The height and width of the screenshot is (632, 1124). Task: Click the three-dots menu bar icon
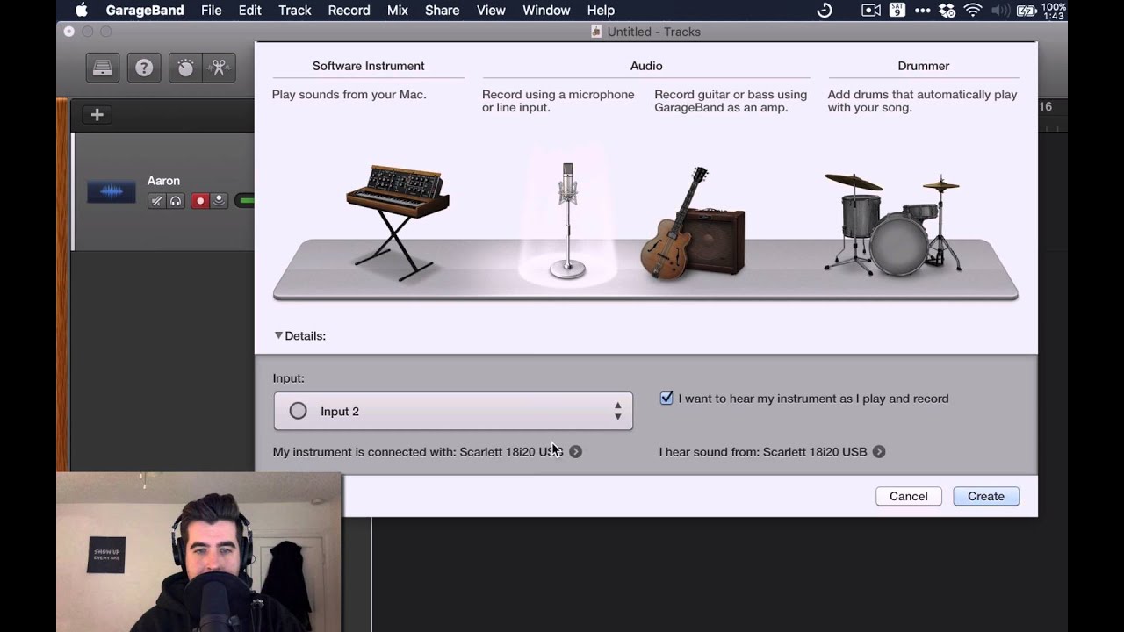click(922, 11)
